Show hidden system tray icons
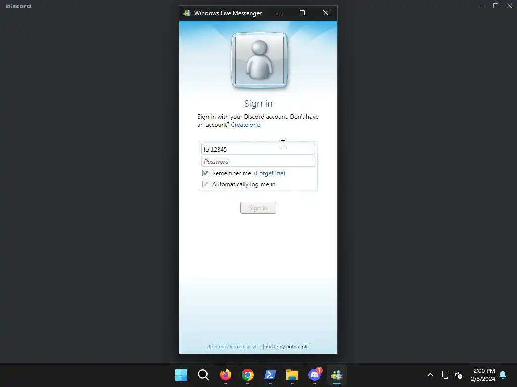The width and height of the screenshot is (517, 387). click(x=430, y=375)
